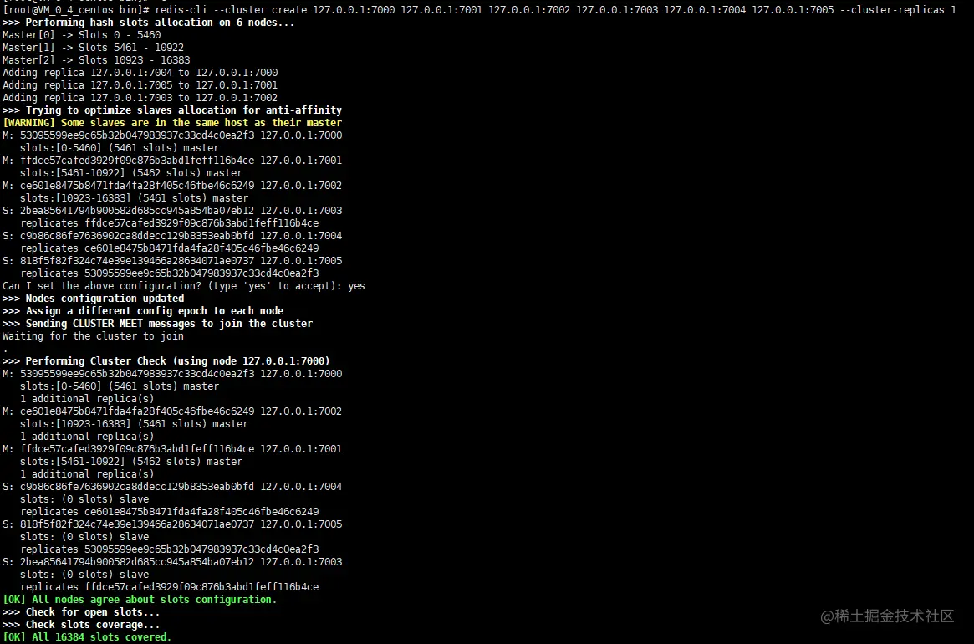Click the anti-affinity optimization message line
Image resolution: width=974 pixels, height=644 pixels.
coord(171,110)
